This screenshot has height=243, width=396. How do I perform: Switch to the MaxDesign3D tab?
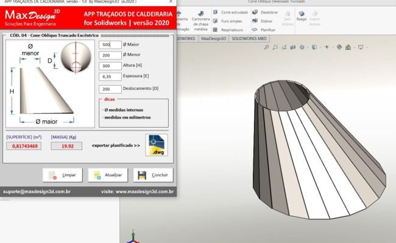click(213, 38)
